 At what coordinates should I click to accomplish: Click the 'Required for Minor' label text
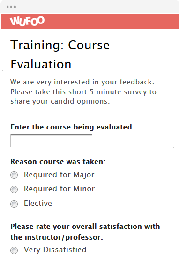(60, 189)
